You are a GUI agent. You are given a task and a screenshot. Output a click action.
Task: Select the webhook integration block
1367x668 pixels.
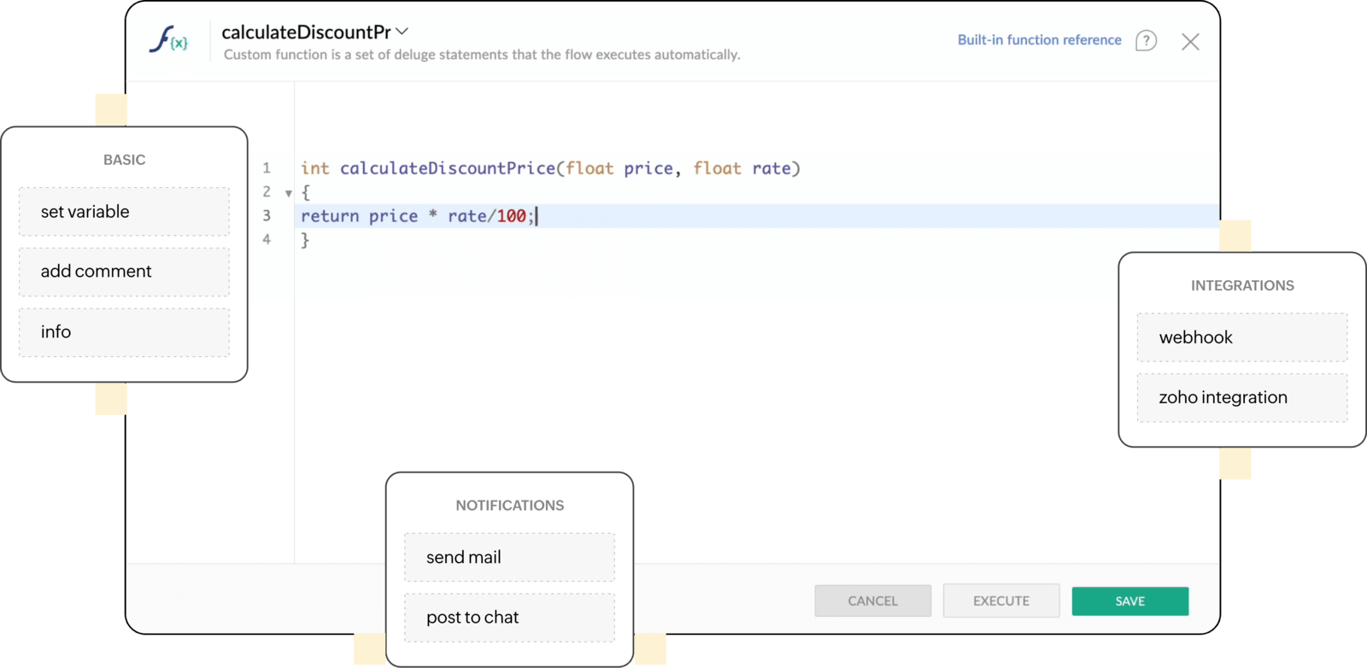pyautogui.click(x=1241, y=337)
